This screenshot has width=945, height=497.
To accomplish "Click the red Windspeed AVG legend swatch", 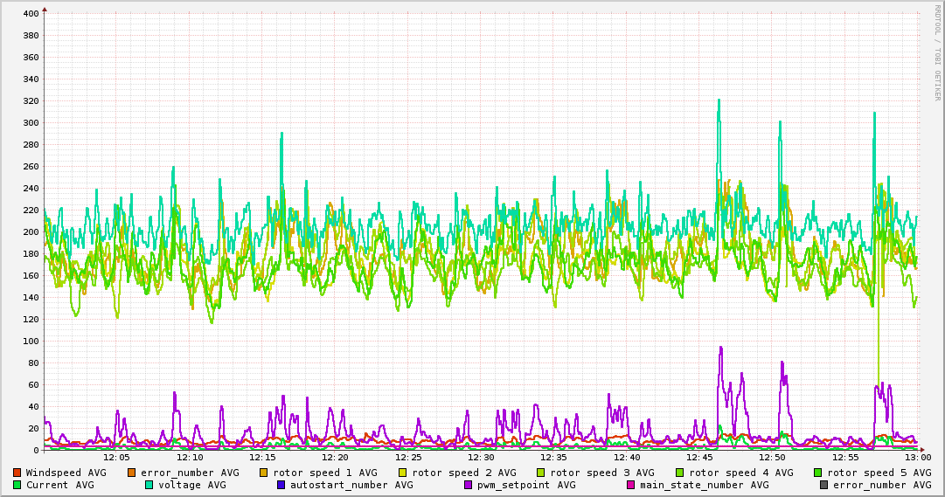I will 17,473.
